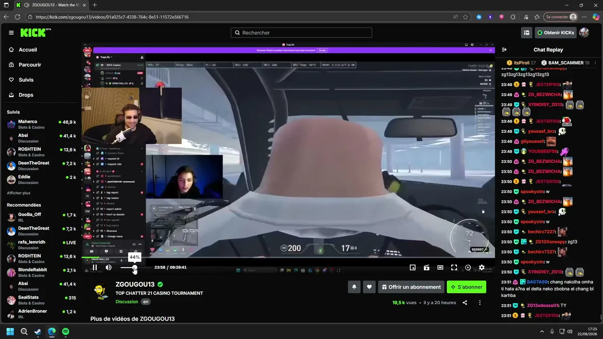Open browser settings and more menu
This screenshot has height=339, width=603.
click(585, 17)
